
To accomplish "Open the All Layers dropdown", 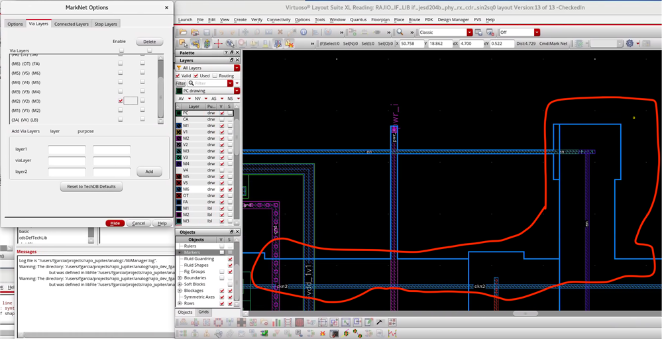I will coord(237,68).
